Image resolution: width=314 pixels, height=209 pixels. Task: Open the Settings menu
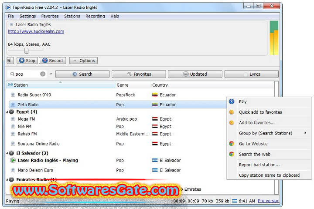tap(27, 16)
